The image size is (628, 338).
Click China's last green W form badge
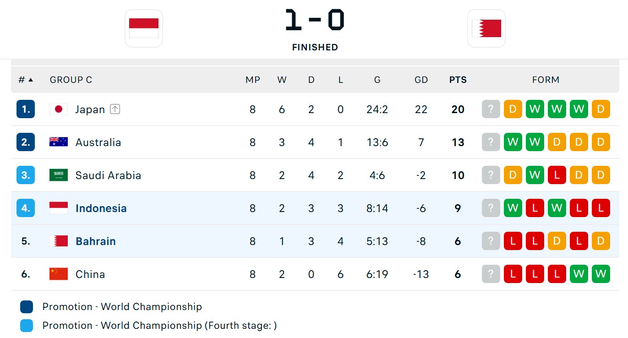point(601,274)
